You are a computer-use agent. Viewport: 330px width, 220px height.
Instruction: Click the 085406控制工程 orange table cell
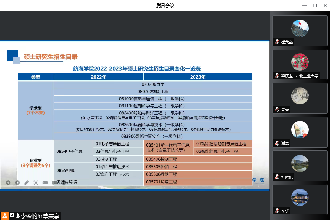point(197,159)
